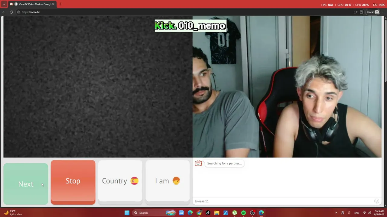This screenshot has width=387, height=217.
Task: Launch the blue app icon next to taskbar Search
Action: pos(181,213)
